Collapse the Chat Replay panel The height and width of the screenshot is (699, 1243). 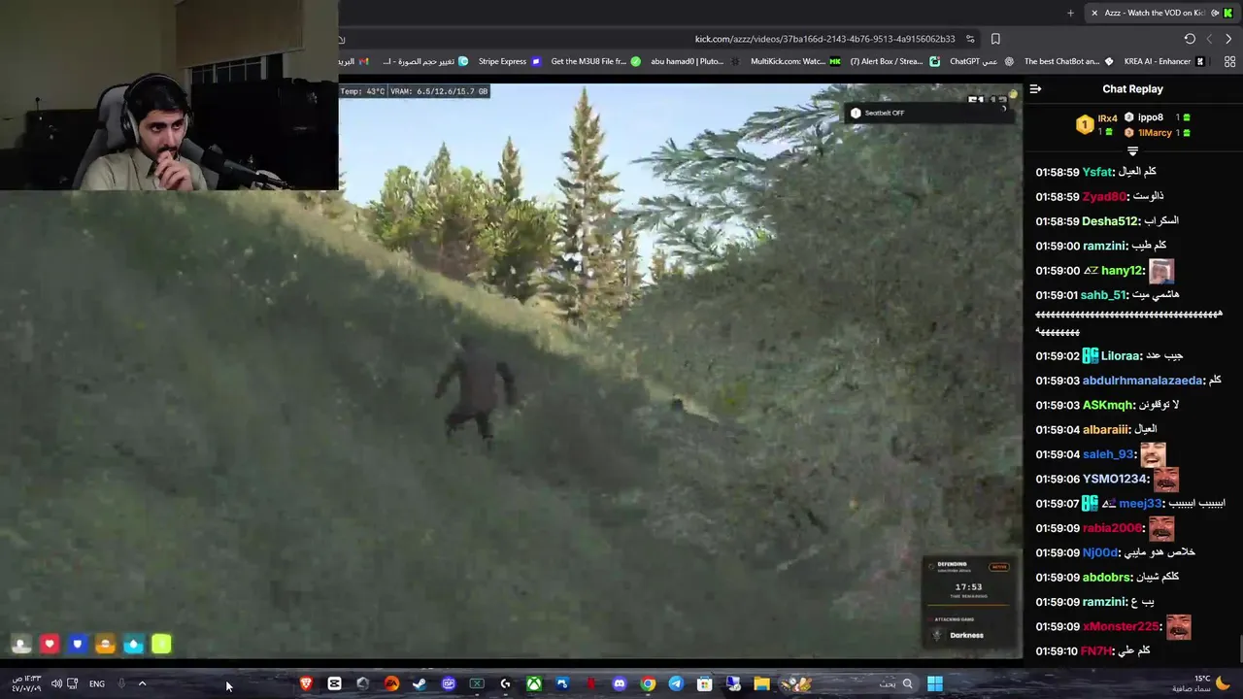click(1035, 88)
